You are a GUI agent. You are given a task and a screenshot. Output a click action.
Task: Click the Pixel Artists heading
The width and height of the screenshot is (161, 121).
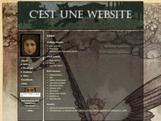tap(53, 56)
